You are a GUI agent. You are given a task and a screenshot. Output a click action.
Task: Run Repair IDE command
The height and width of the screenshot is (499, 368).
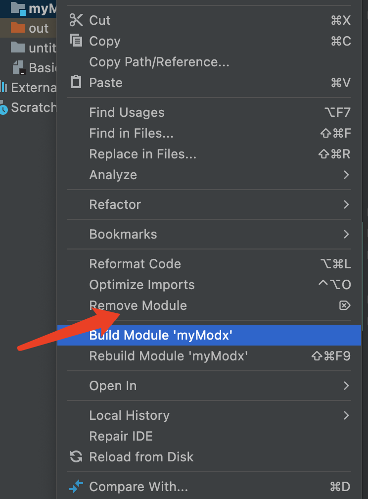pos(121,436)
